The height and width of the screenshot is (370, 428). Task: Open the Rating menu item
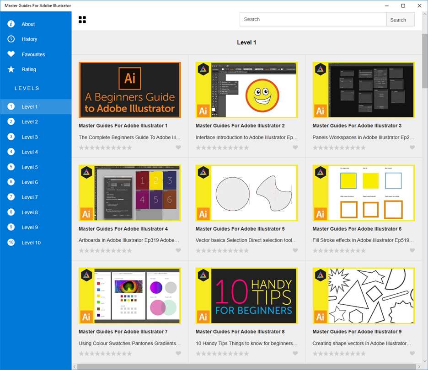pyautogui.click(x=36, y=69)
